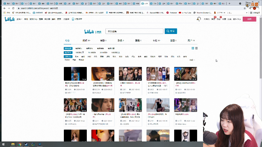Open File Explorer from the taskbar
This screenshot has width=262, height=147.
pos(13,144)
